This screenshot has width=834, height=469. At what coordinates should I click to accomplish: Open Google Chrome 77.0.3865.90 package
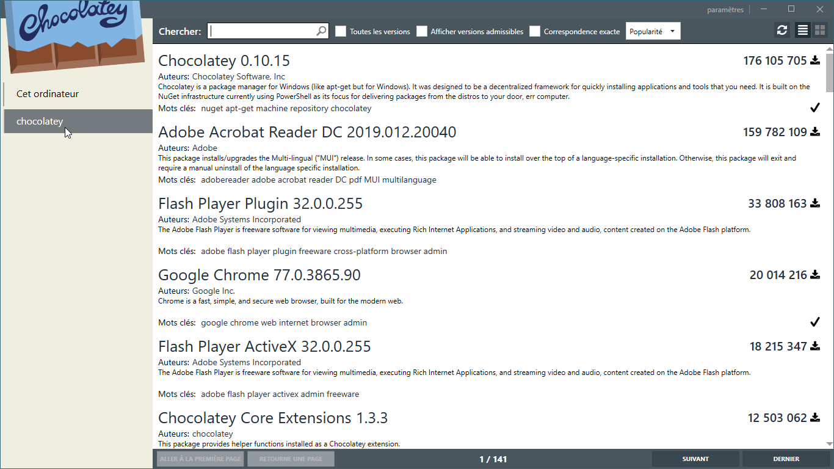pyautogui.click(x=259, y=275)
